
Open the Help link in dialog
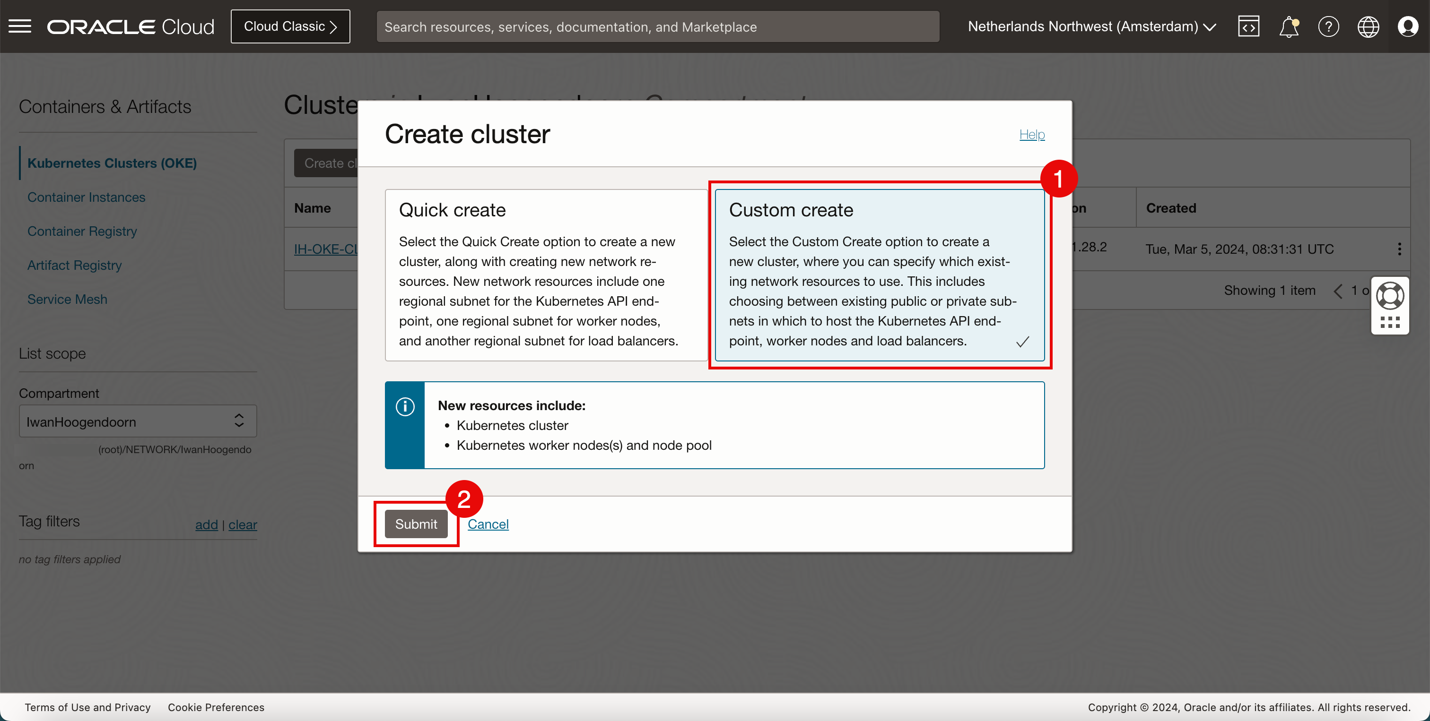(x=1031, y=134)
